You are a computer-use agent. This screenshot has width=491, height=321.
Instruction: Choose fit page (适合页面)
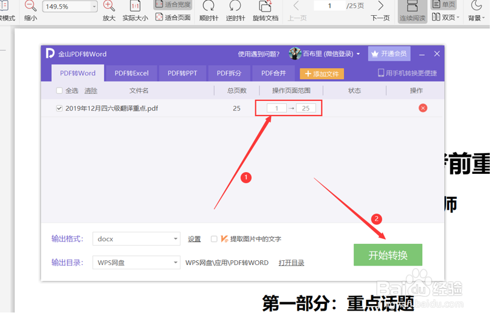click(x=173, y=17)
